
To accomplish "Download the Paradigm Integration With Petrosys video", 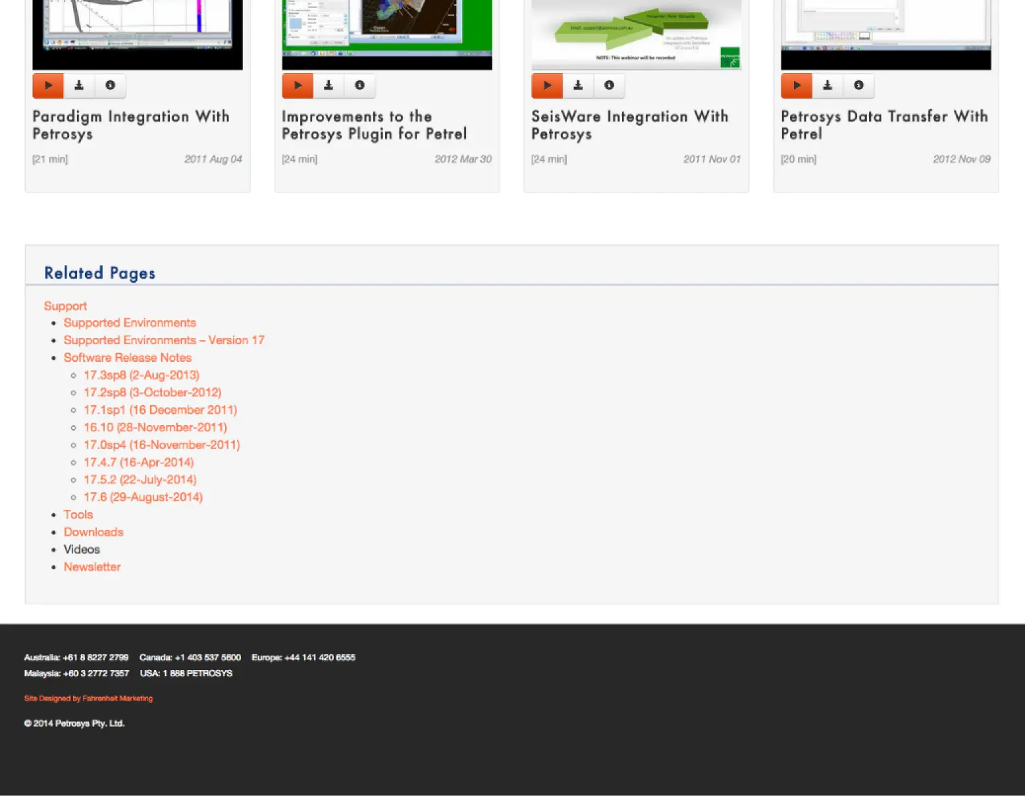I will [79, 86].
